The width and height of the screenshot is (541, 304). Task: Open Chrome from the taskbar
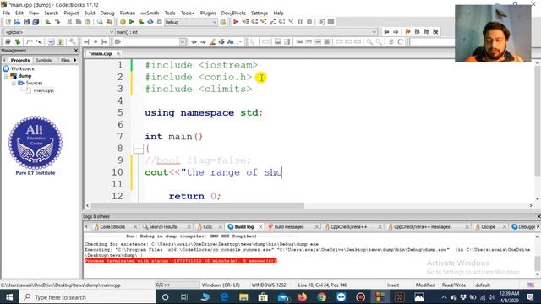(321, 297)
